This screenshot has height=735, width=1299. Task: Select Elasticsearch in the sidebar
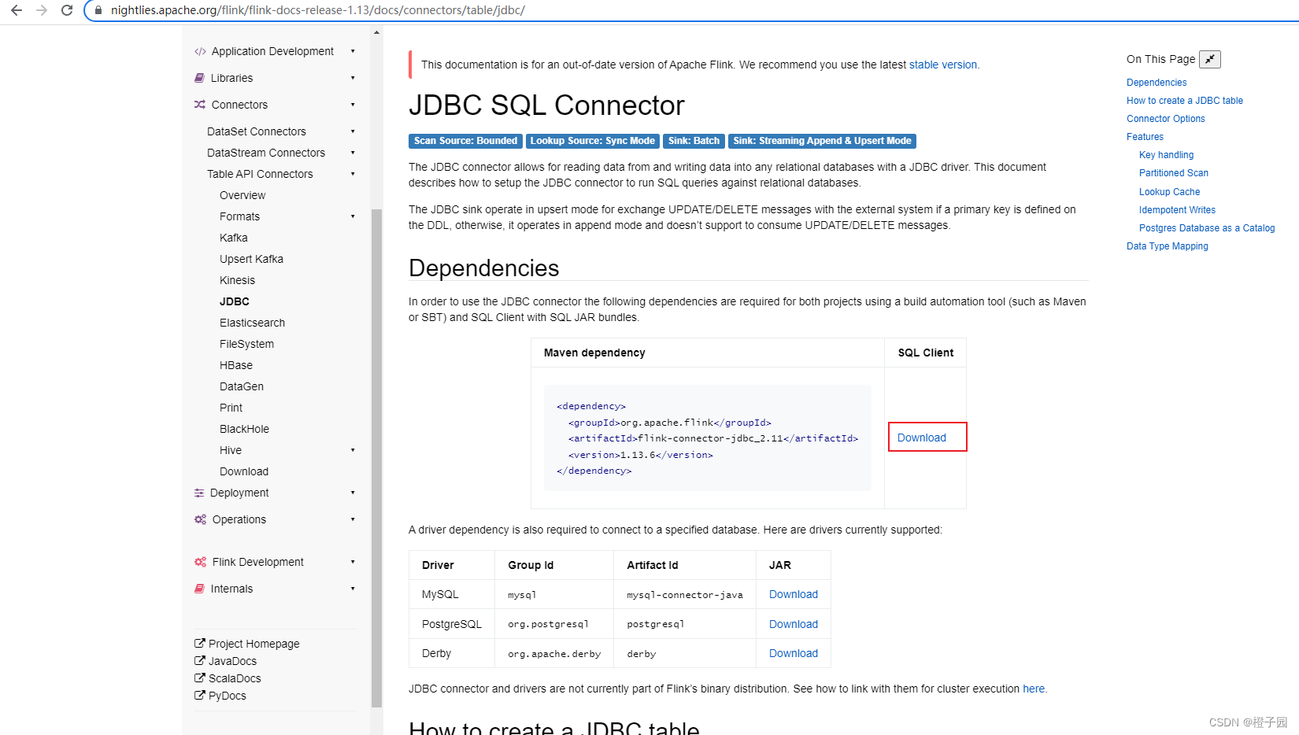pyautogui.click(x=252, y=323)
